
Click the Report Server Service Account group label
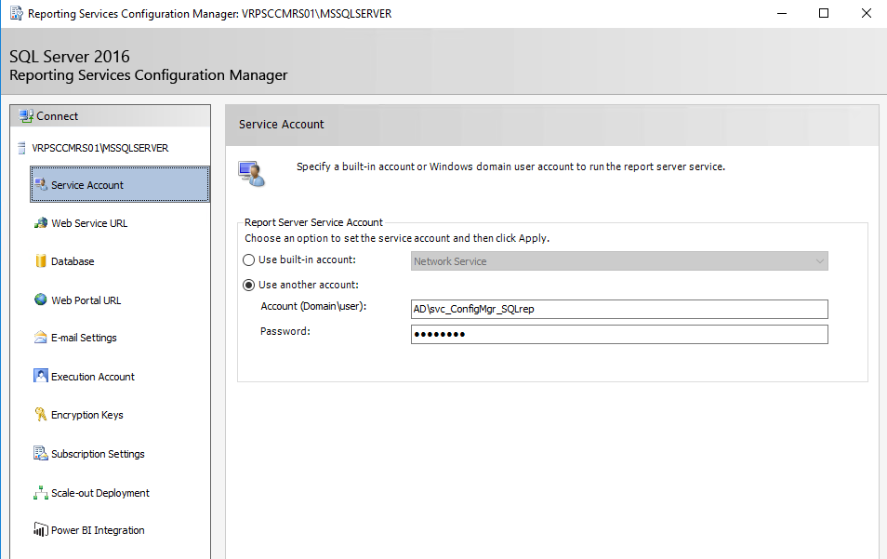(x=313, y=222)
